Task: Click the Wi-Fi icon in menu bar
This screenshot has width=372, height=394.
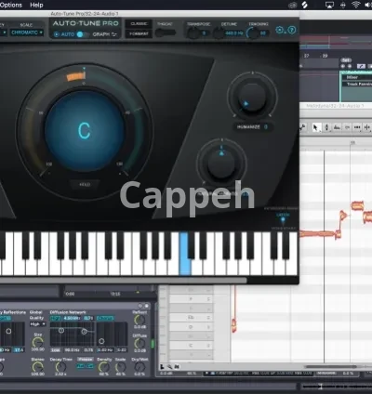Action: click(356, 5)
